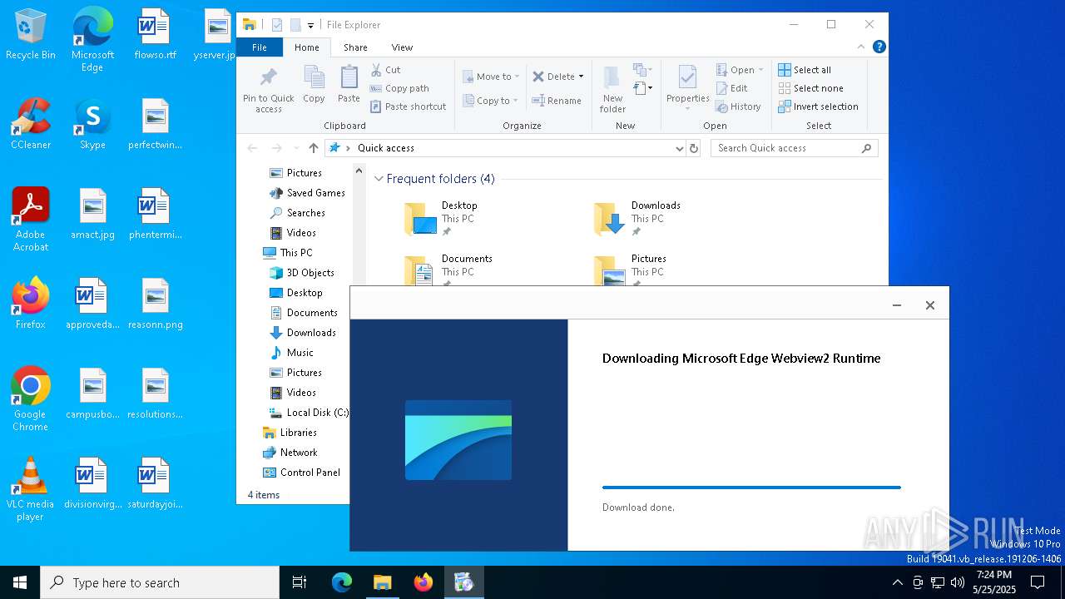Minimize the Webview2 installer window
The height and width of the screenshot is (599, 1065).
(x=897, y=305)
